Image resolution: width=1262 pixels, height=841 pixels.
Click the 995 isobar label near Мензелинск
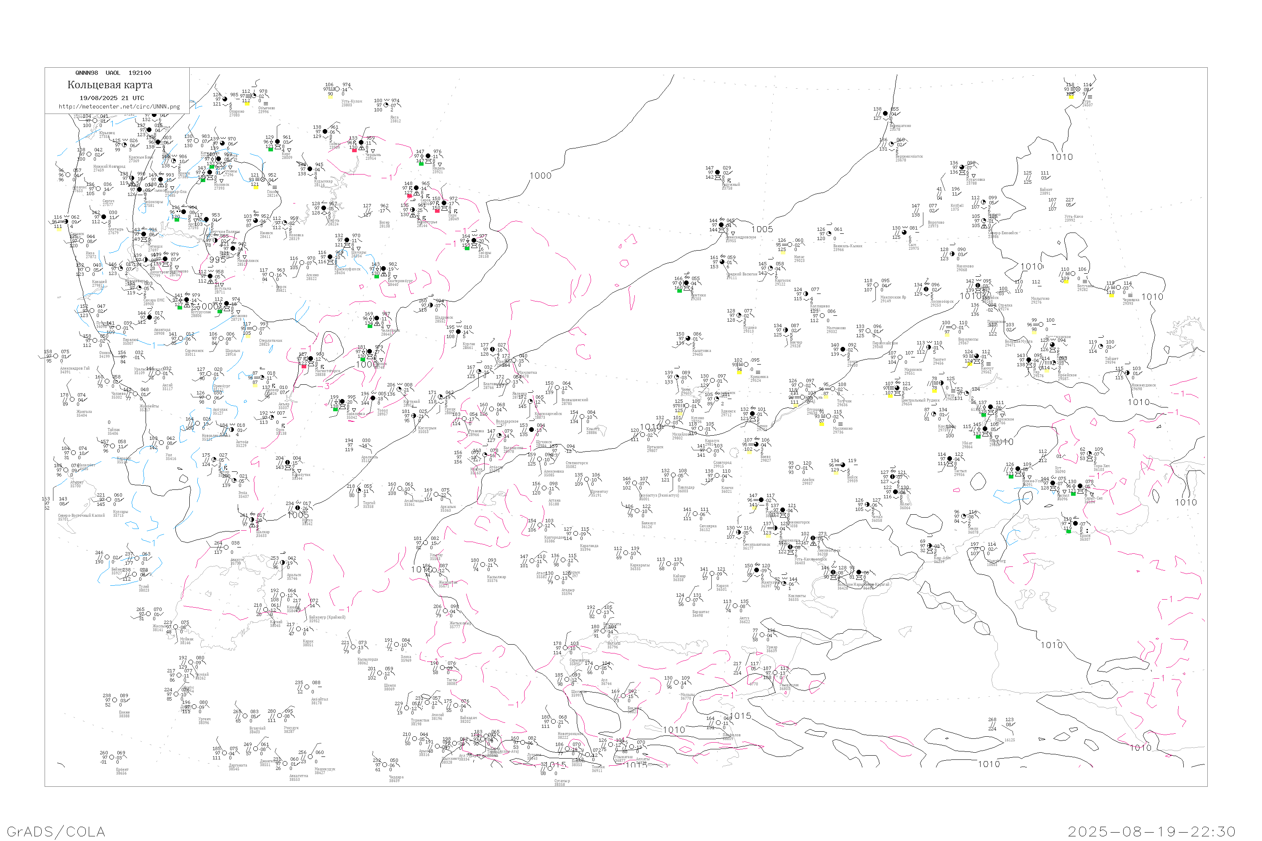217,259
